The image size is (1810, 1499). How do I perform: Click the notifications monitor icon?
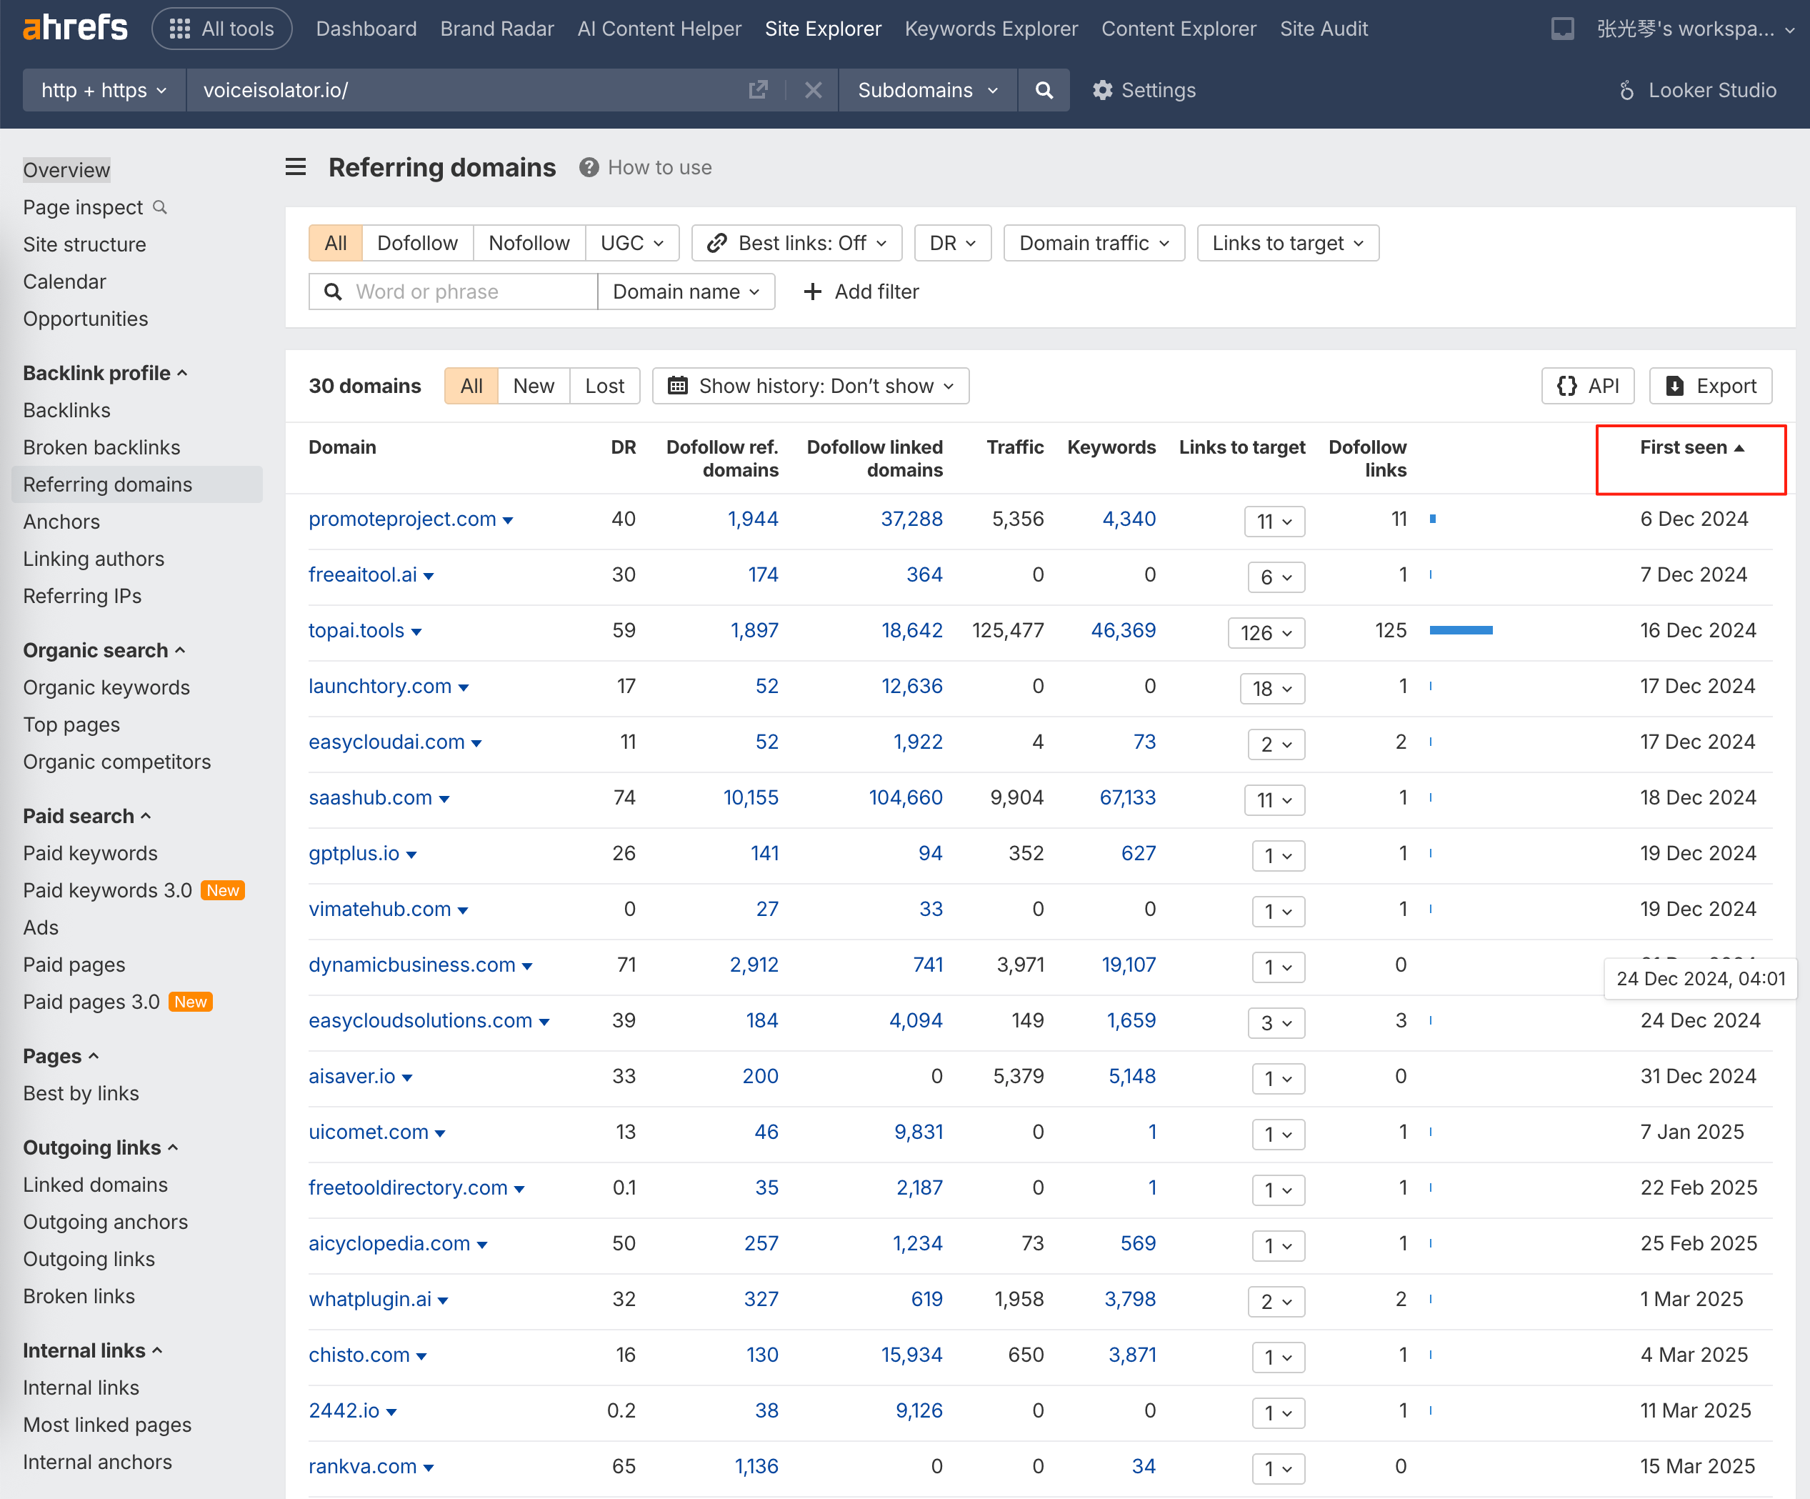point(1561,29)
